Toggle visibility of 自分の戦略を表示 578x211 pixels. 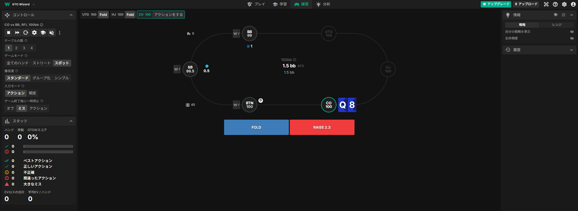click(572, 32)
